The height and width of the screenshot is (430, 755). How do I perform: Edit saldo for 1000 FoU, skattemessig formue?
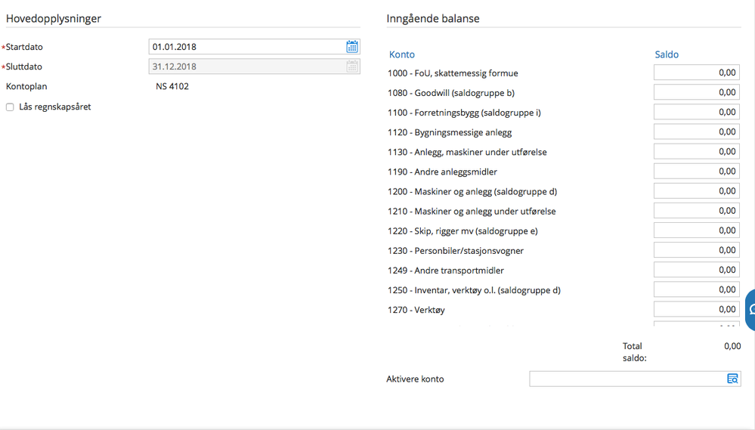(x=696, y=73)
